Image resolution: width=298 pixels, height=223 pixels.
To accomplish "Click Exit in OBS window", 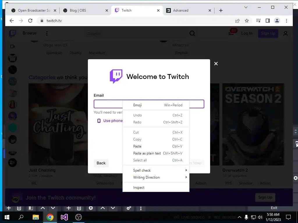I will (274, 208).
